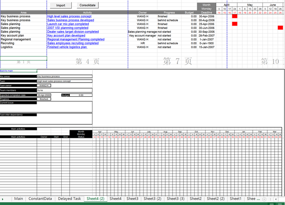Image resolution: width=285 pixels, height=205 pixels.
Task: Click the sheet tab scroll arrow
Action: 2,199
